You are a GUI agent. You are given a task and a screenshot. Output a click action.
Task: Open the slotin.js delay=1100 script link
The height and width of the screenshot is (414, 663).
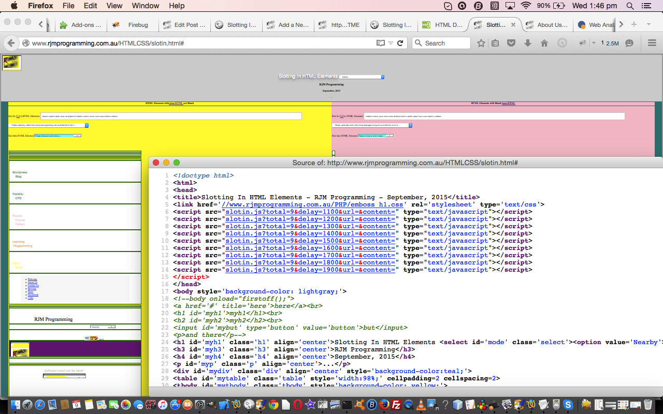click(x=311, y=212)
